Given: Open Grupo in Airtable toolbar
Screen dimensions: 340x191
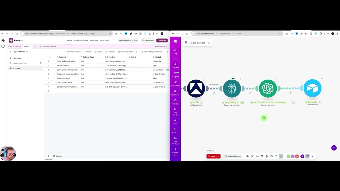Looking at the screenshot, I should 98,52.
